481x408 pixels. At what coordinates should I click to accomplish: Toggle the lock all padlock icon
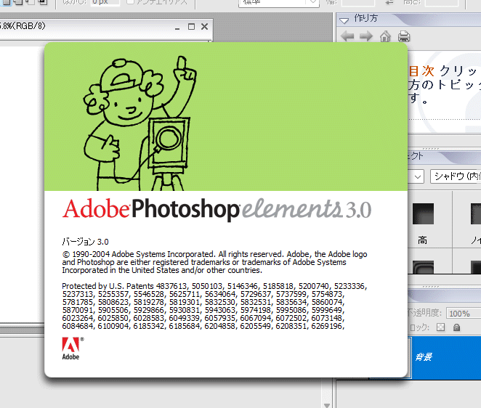click(456, 327)
